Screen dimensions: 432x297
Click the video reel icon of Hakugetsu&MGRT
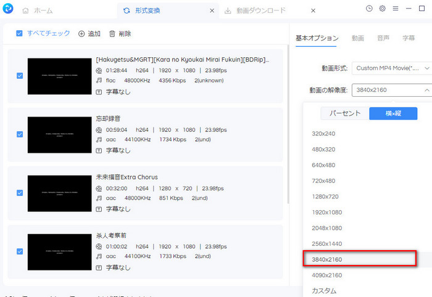[x=99, y=71]
